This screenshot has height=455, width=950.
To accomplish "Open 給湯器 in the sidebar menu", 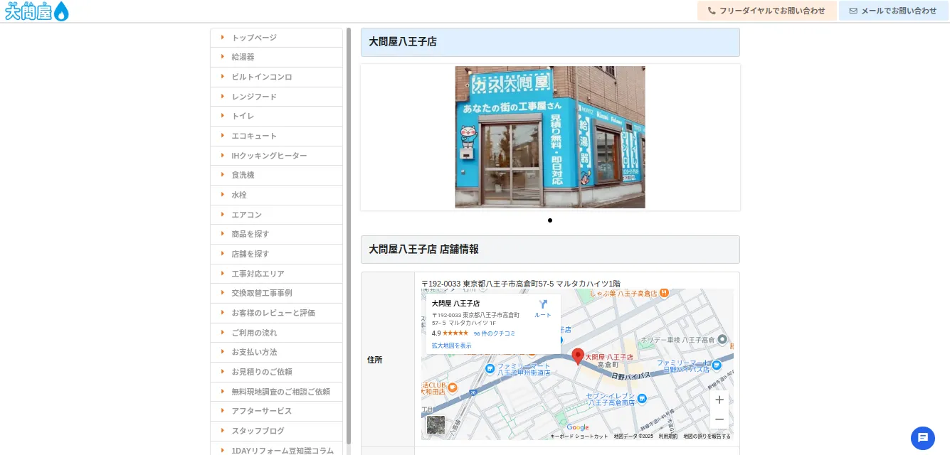I will (276, 57).
